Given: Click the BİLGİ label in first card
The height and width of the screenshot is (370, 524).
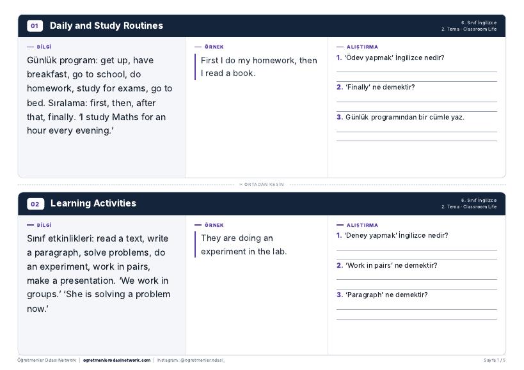Looking at the screenshot, I should coord(44,47).
